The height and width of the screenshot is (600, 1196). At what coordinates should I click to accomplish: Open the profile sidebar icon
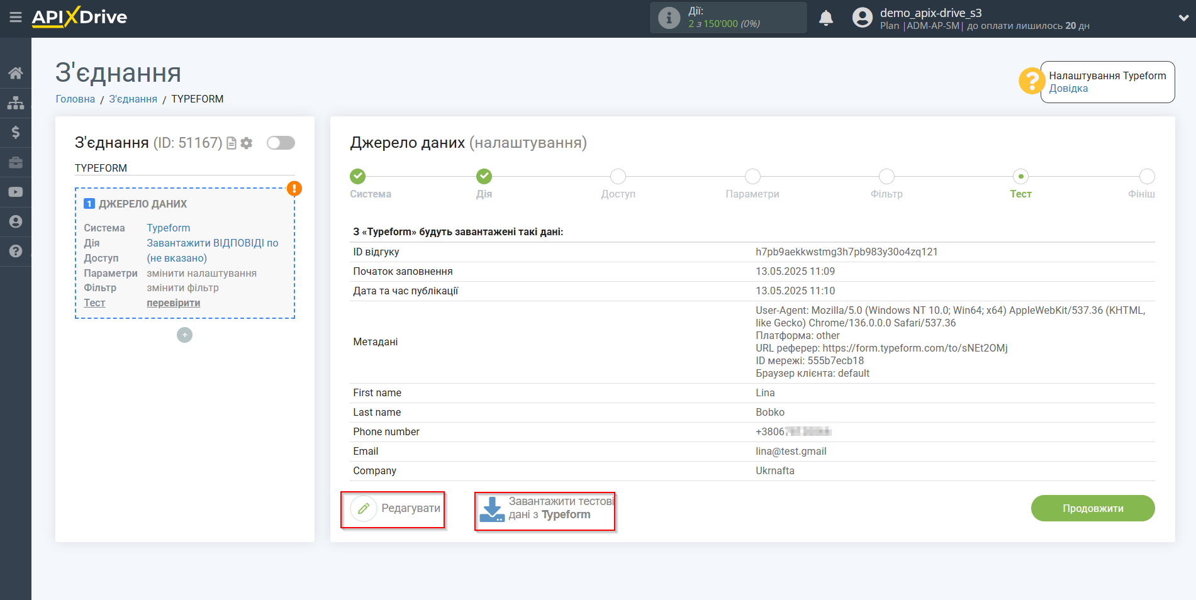coord(16,221)
